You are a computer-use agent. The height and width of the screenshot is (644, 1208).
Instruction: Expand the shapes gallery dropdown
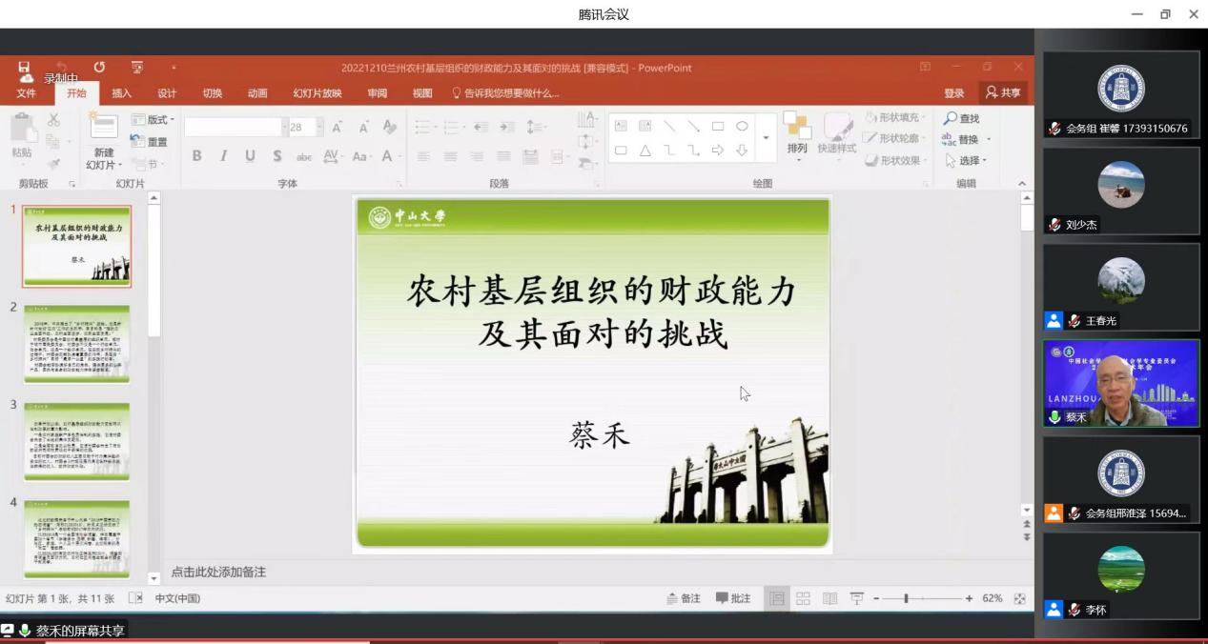coord(765,138)
